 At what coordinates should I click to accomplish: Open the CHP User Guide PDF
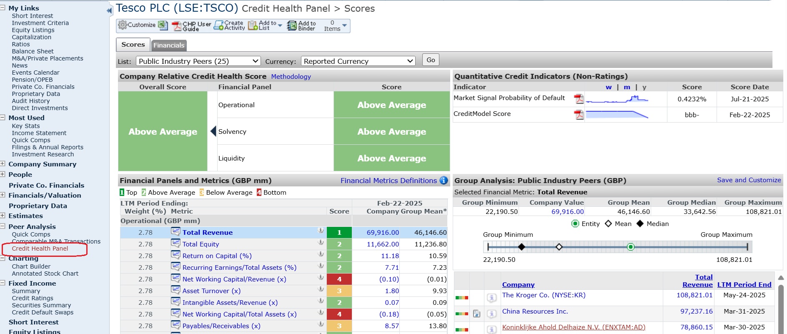point(176,26)
